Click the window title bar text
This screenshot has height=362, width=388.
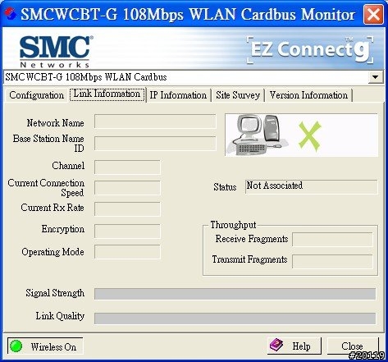pyautogui.click(x=188, y=14)
